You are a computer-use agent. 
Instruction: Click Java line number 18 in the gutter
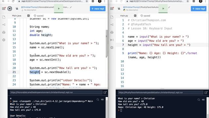point(14,60)
